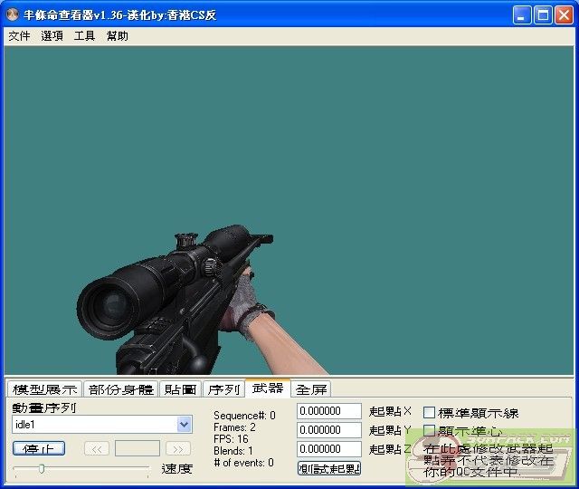Click the 測試起點 button
Screen dimensions: 579x489
329,469
